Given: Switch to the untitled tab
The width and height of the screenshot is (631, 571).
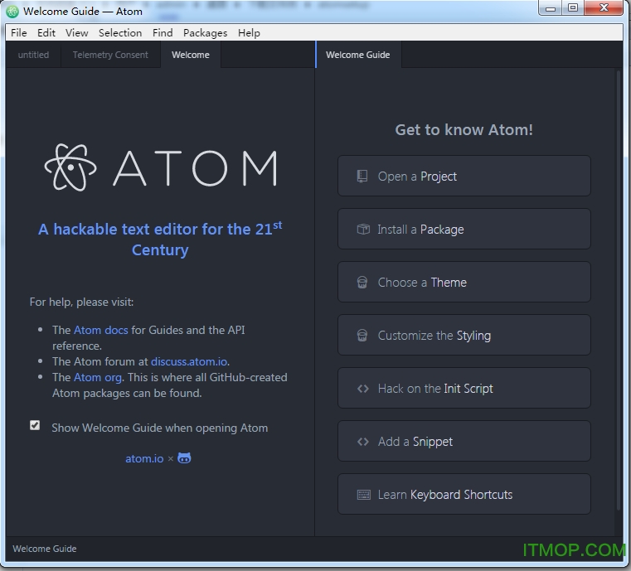Looking at the screenshot, I should pyautogui.click(x=33, y=55).
